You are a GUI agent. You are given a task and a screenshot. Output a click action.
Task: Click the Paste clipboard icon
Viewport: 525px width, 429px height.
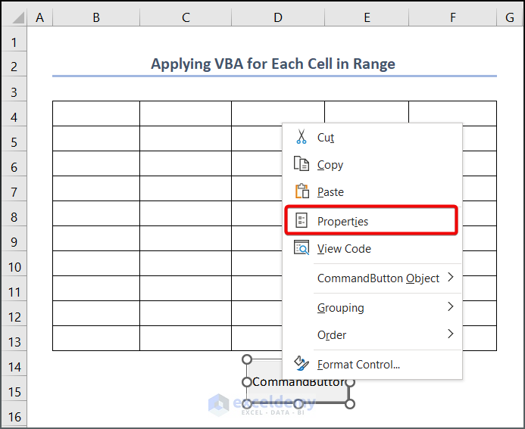tap(301, 191)
